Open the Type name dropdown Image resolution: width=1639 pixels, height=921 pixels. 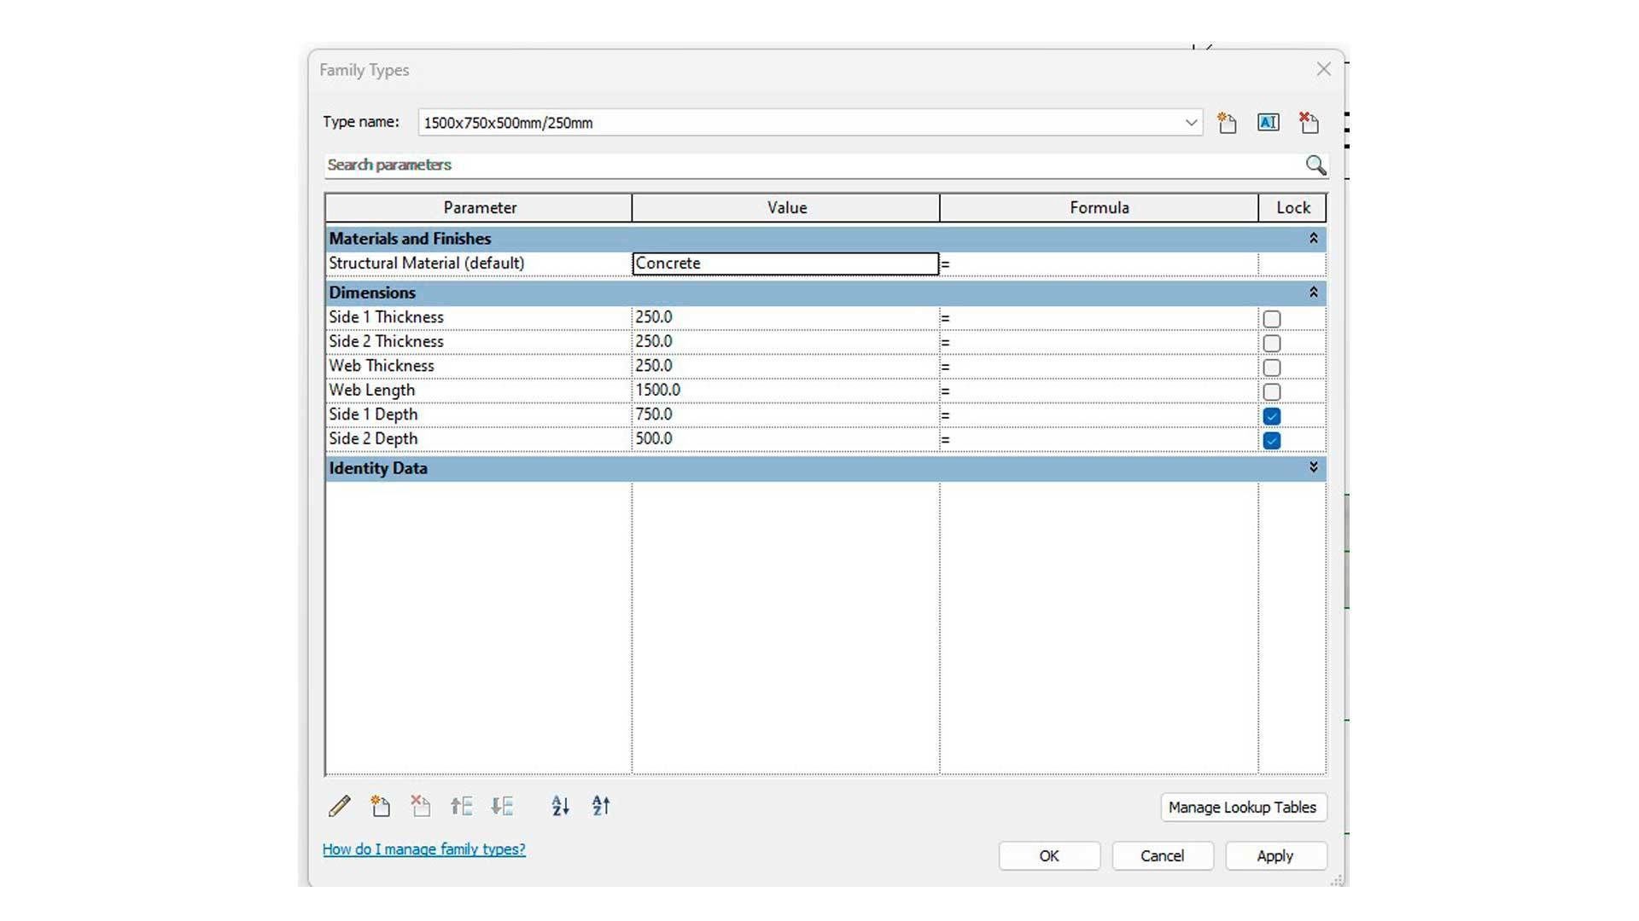coord(1191,123)
